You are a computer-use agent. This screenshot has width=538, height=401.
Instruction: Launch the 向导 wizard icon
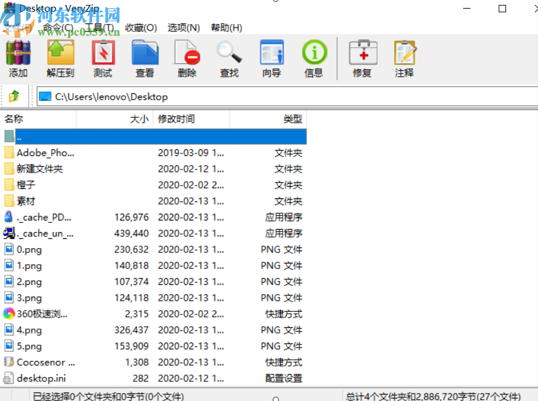[x=271, y=55]
